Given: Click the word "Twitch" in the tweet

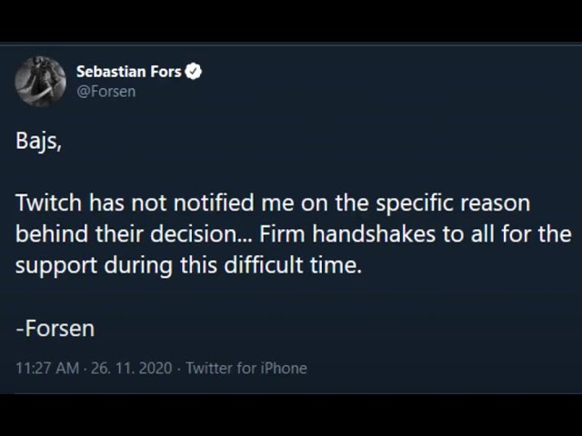Looking at the screenshot, I should tap(44, 203).
